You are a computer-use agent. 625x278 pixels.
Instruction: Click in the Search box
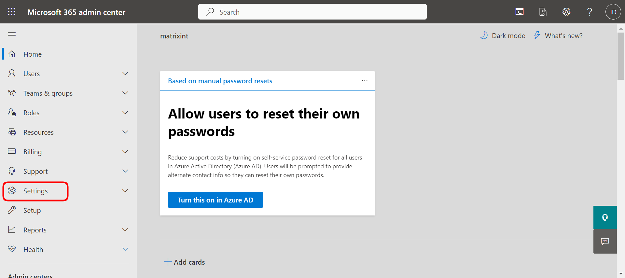312,12
